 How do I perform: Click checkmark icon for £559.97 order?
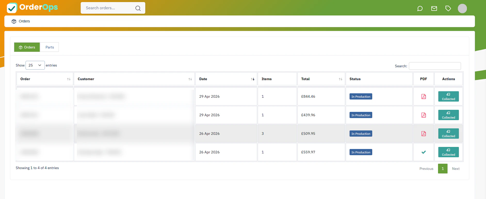point(424,152)
